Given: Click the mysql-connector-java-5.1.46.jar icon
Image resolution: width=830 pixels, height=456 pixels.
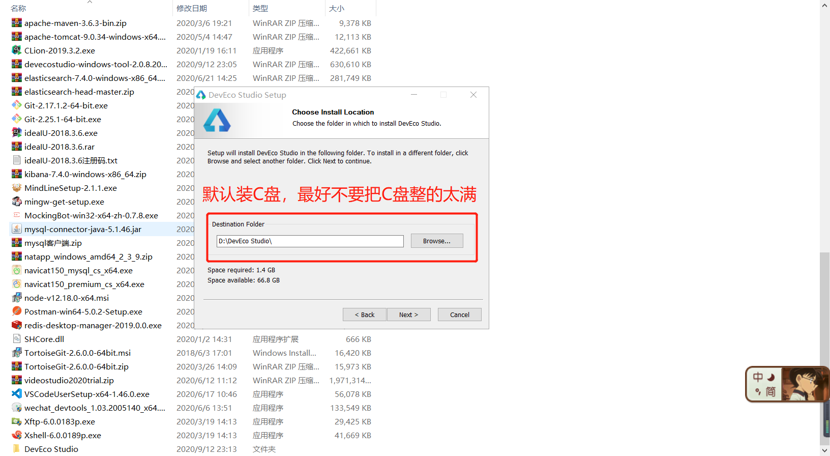Looking at the screenshot, I should point(17,229).
